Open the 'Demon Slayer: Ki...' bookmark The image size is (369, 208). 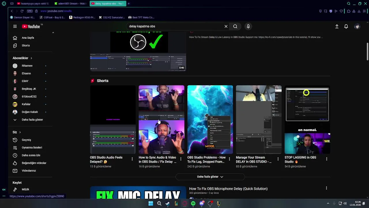22,17
